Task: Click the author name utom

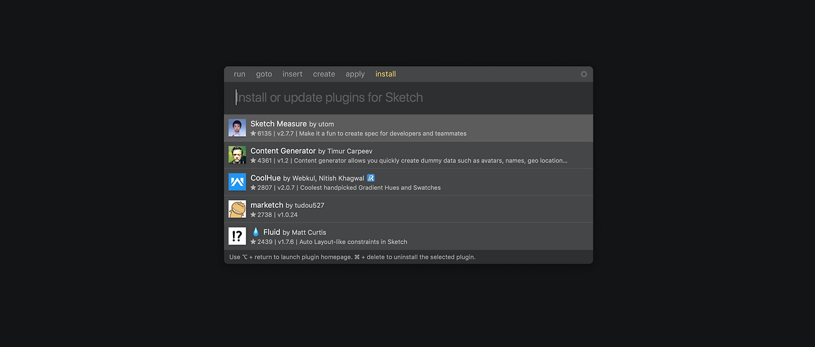Action: tap(327, 124)
